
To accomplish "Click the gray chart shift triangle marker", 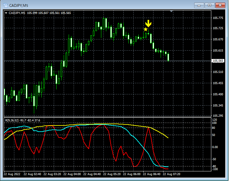I will 172,11.
